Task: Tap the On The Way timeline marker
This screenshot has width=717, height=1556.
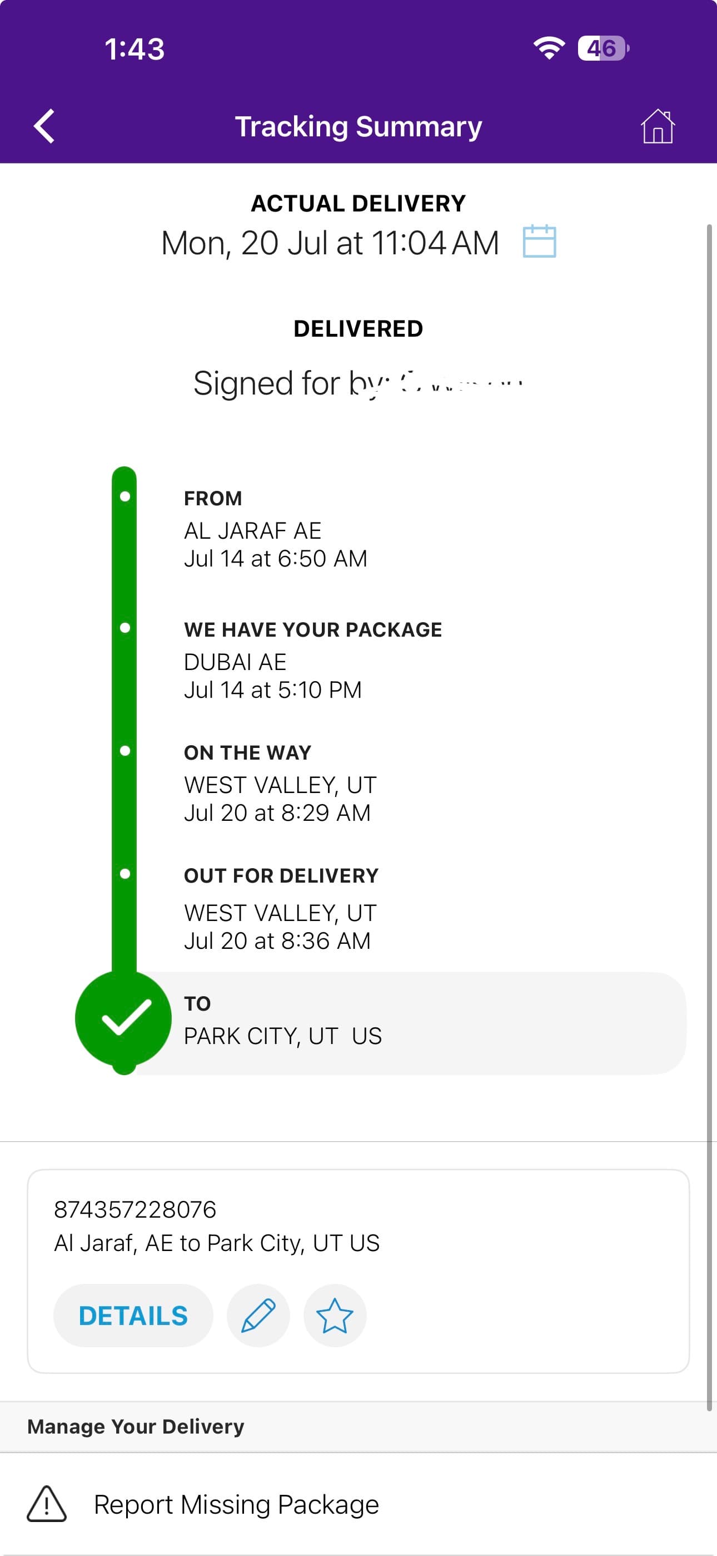Action: (125, 751)
